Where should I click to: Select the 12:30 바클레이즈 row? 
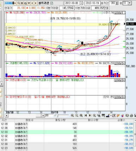pos(67,144)
